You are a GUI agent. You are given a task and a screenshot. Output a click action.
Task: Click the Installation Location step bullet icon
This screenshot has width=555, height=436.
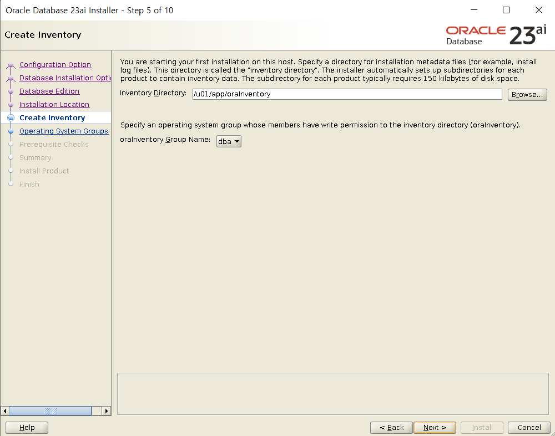(11, 105)
